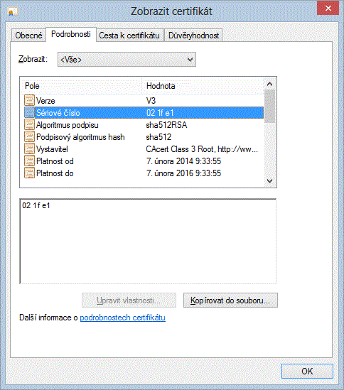344x390 pixels.
Task: Click the Vystavitel field icon
Action: 29,149
